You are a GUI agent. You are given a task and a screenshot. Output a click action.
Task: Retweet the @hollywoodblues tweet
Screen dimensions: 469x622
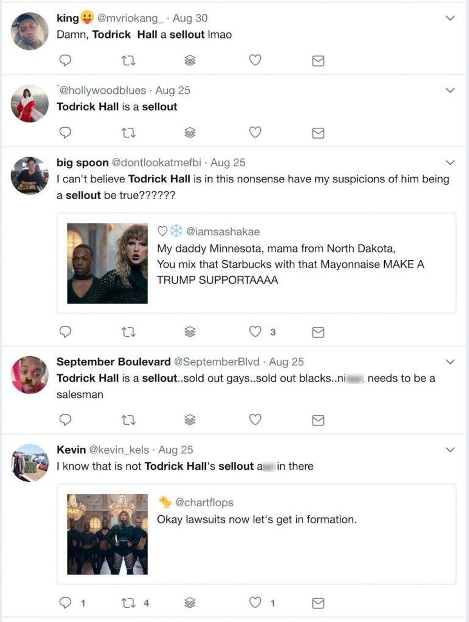(128, 133)
